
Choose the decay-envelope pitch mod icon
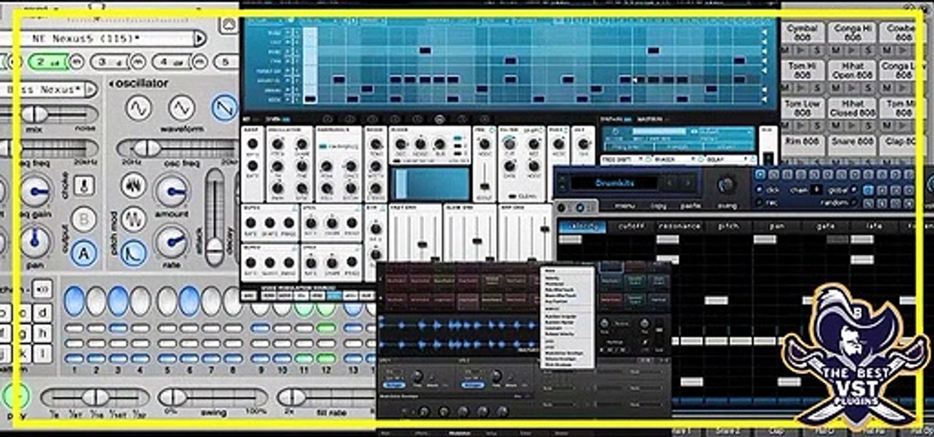coord(134,252)
